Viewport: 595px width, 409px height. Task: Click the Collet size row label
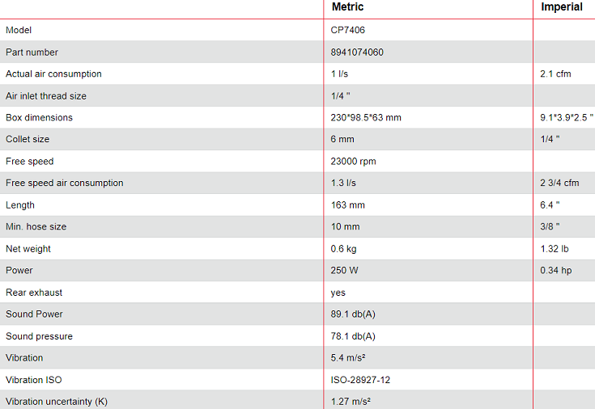tap(28, 140)
